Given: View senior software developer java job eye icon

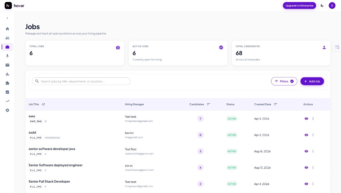Looking at the screenshot, I should coord(306,151).
